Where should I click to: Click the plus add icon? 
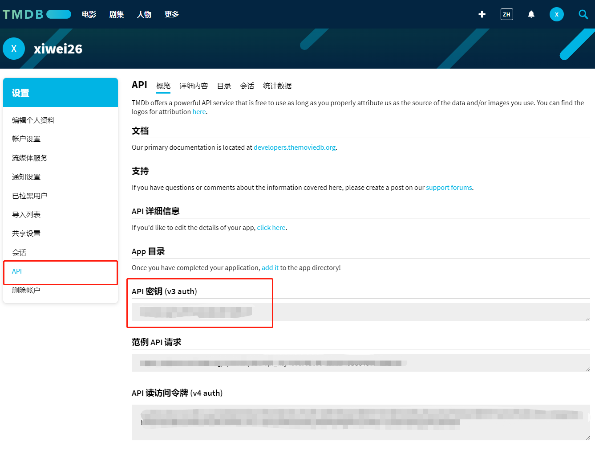point(482,14)
